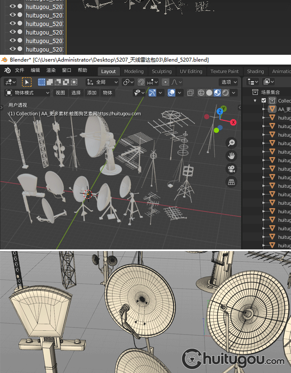The width and height of the screenshot is (291, 373).
Task: Open the 文件 menu
Action: [19, 71]
